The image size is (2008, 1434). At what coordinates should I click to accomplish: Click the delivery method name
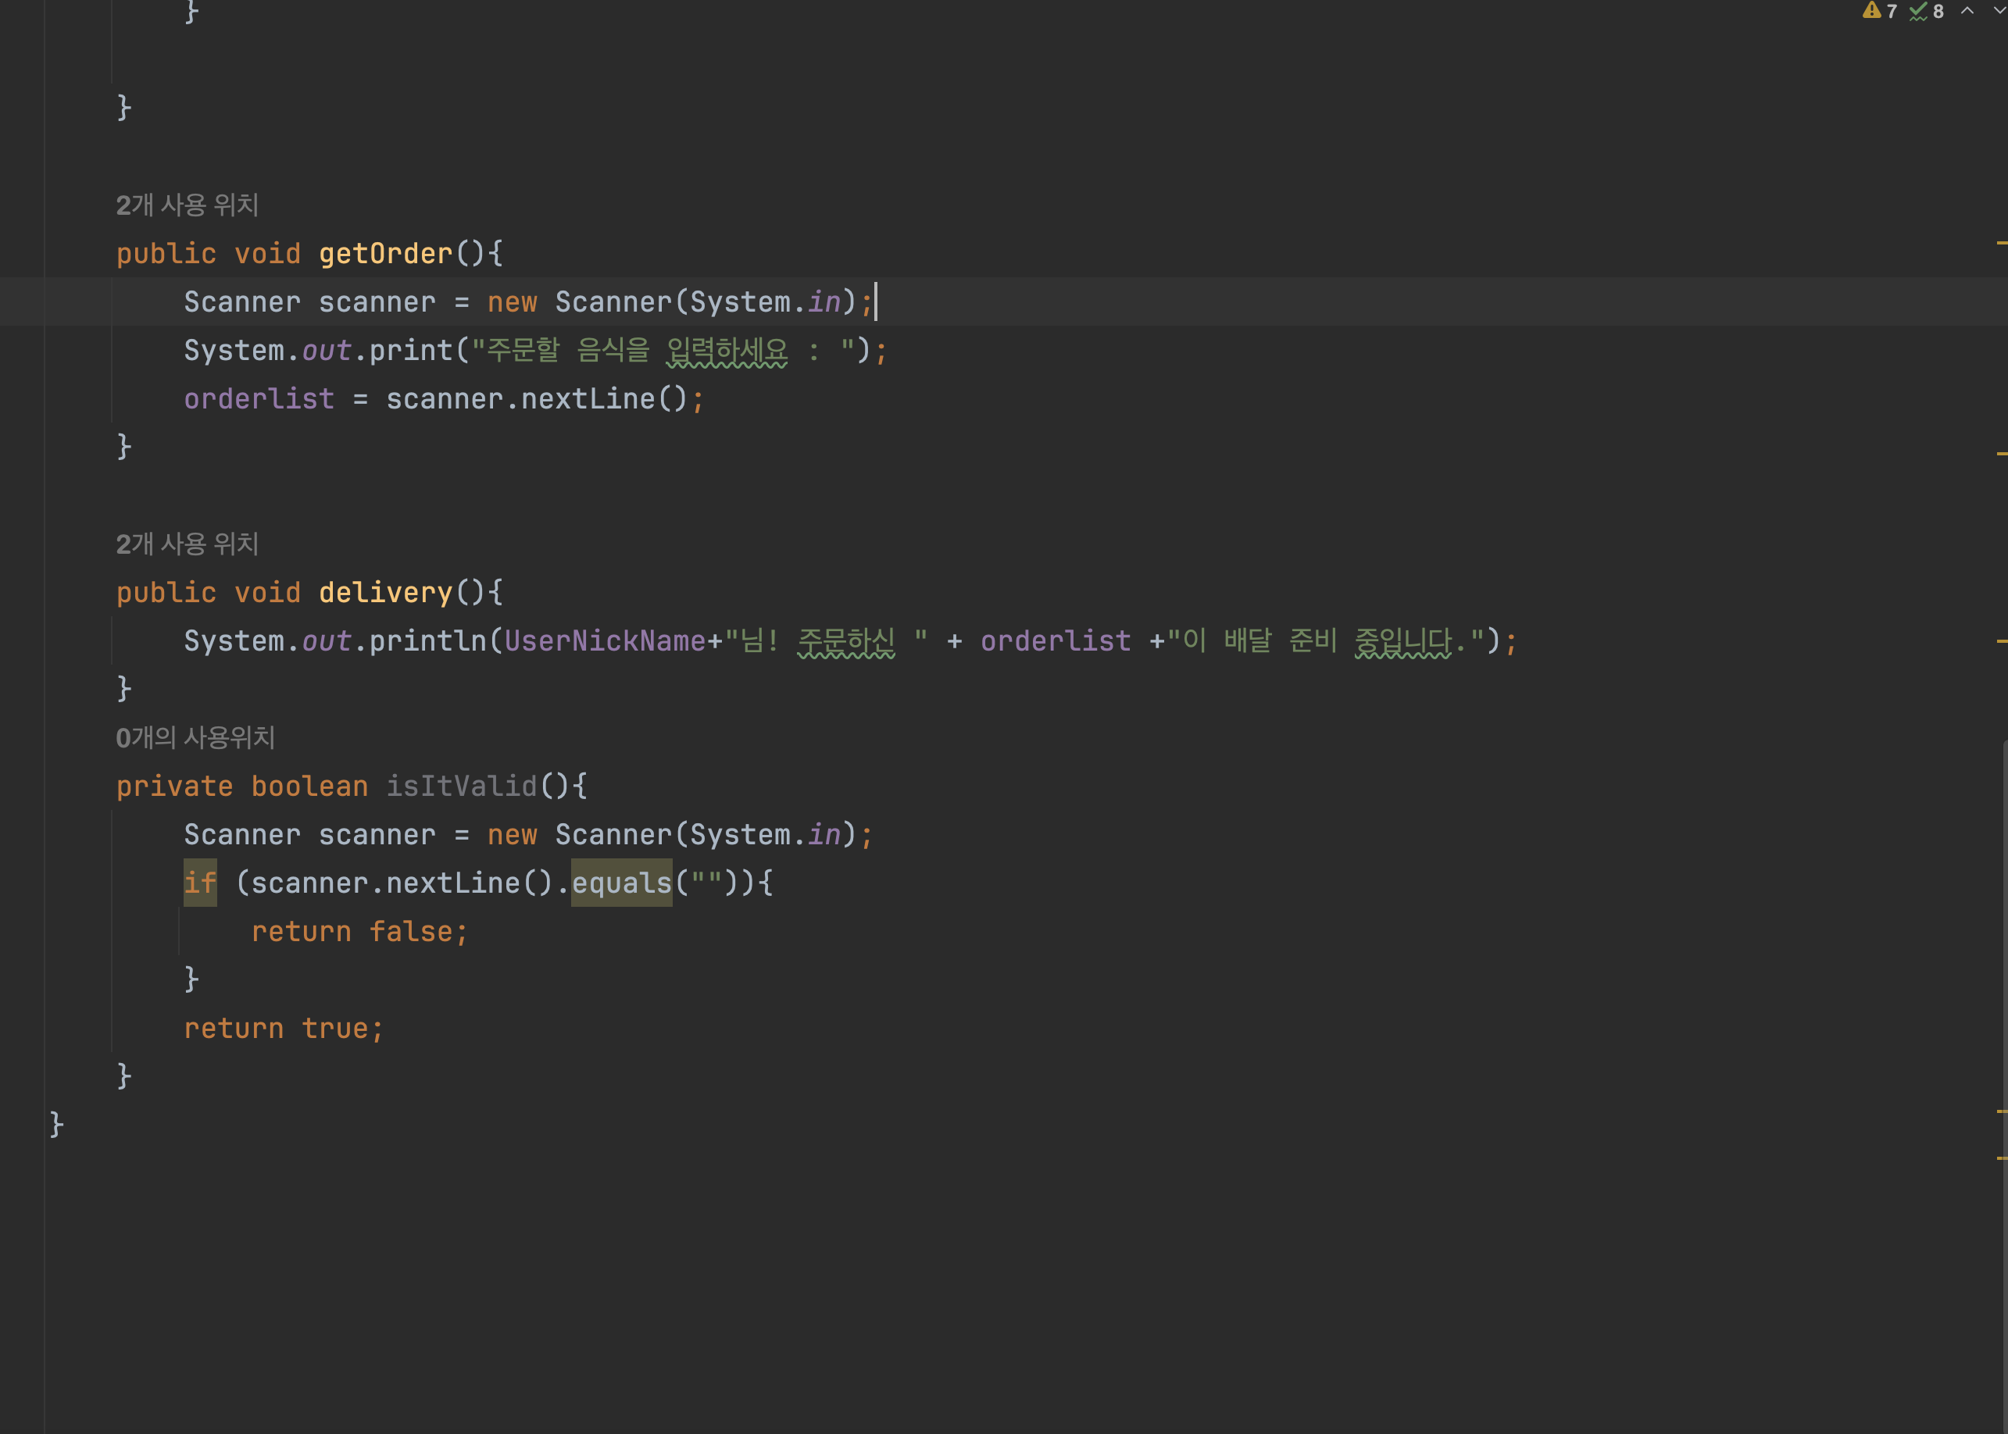pyautogui.click(x=385, y=593)
